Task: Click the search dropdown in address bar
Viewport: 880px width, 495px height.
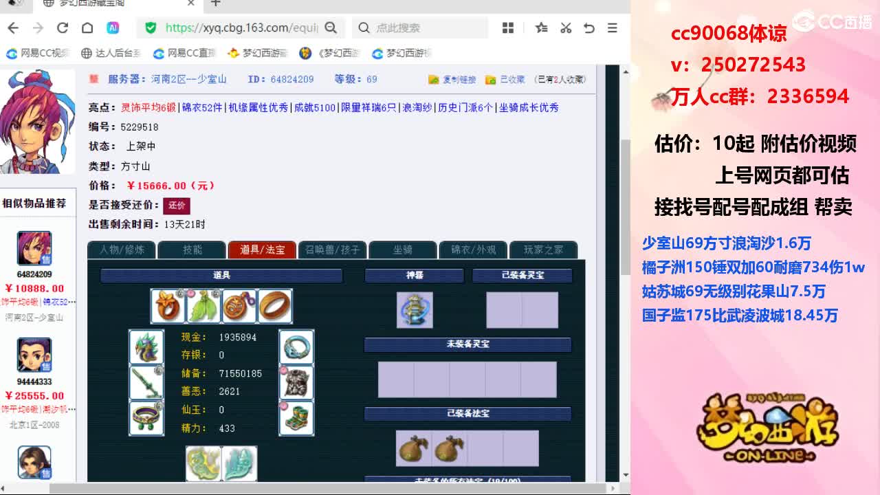Action: pyautogui.click(x=331, y=26)
